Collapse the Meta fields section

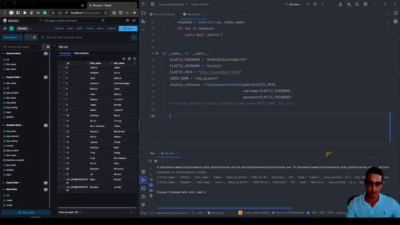click(x=4, y=189)
